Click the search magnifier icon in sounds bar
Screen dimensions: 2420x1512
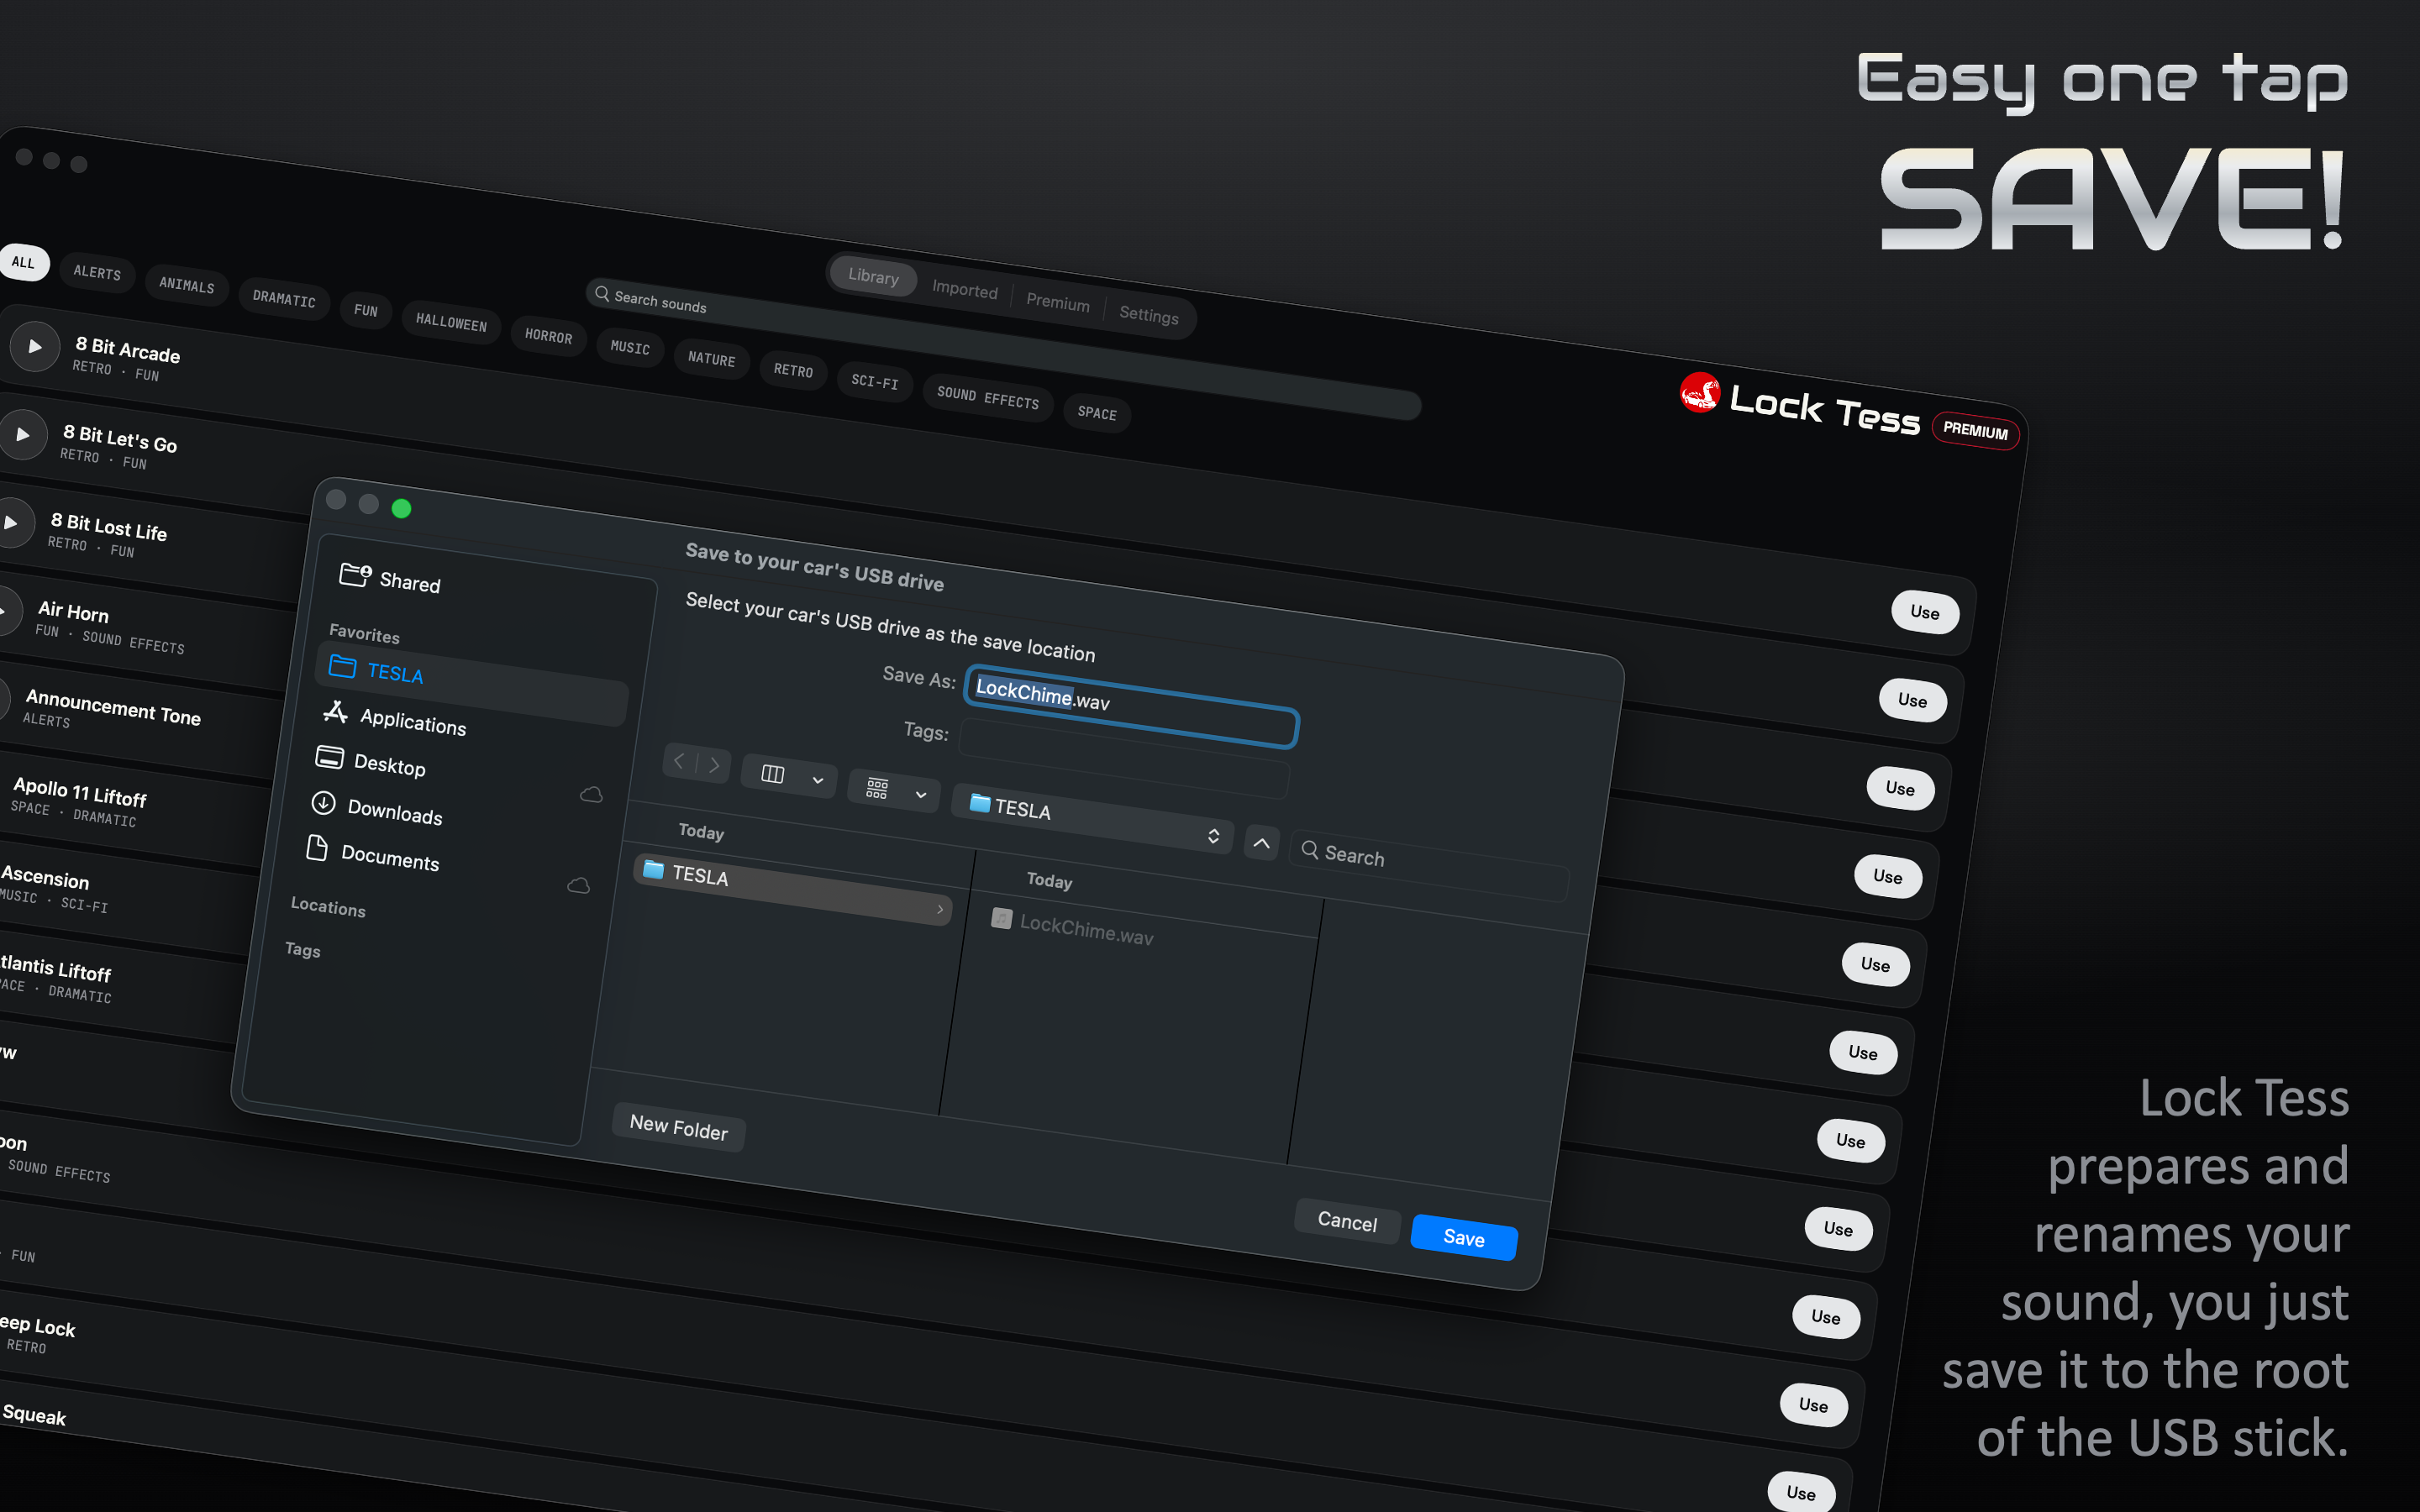(602, 294)
